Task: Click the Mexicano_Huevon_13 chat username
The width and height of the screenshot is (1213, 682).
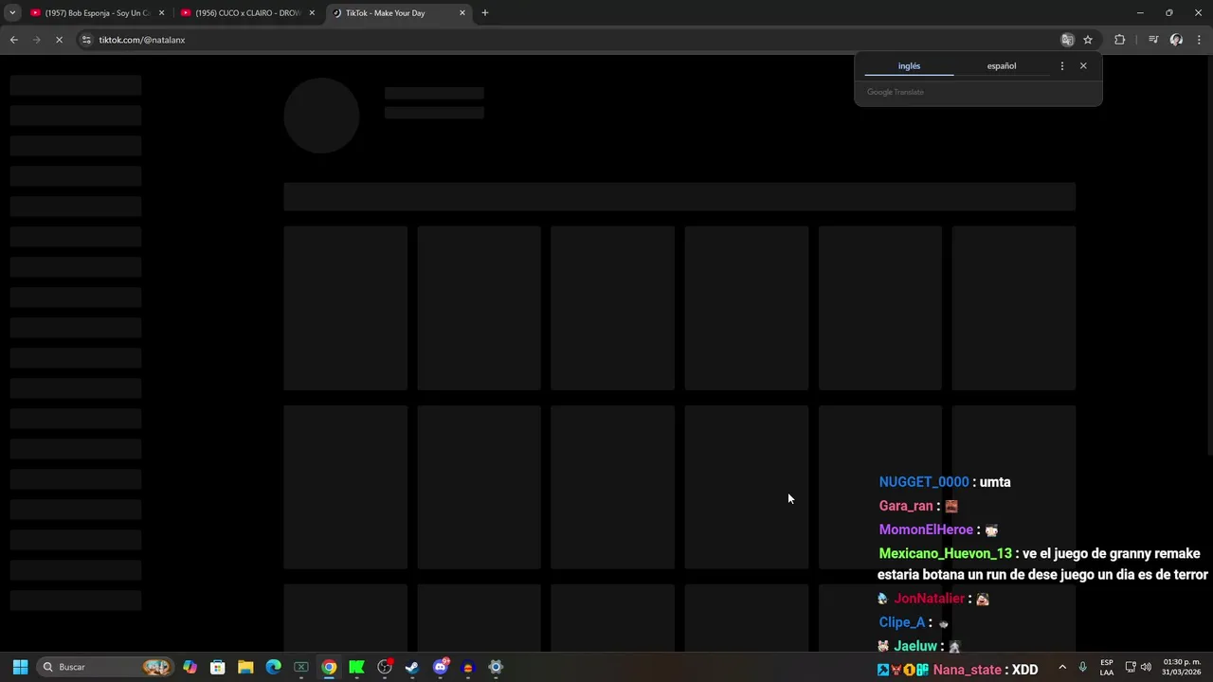Action: coord(945,553)
